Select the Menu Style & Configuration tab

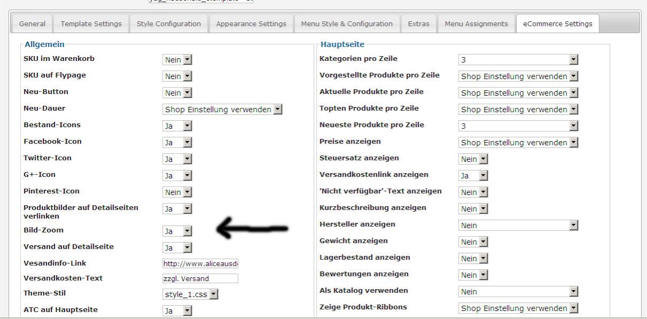point(346,24)
